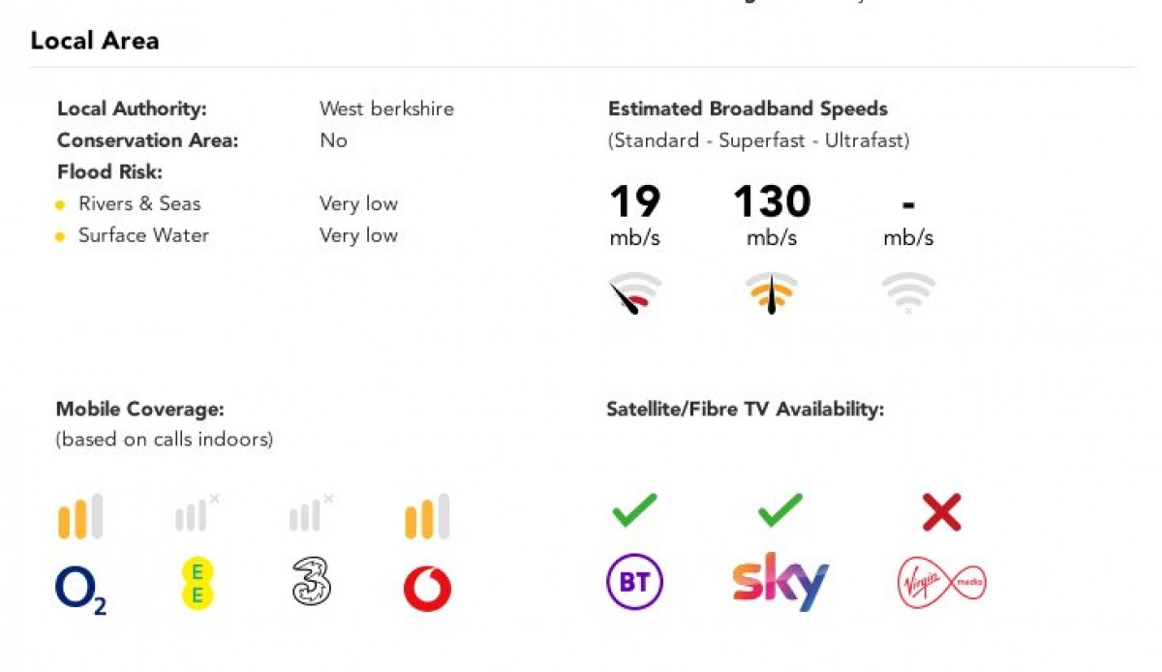This screenshot has height=672, width=1162.
Task: Click the O2 orange signal bars
Action: [80, 517]
